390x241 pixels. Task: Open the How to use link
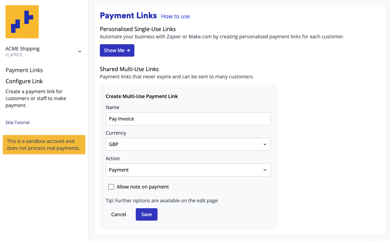tap(175, 16)
